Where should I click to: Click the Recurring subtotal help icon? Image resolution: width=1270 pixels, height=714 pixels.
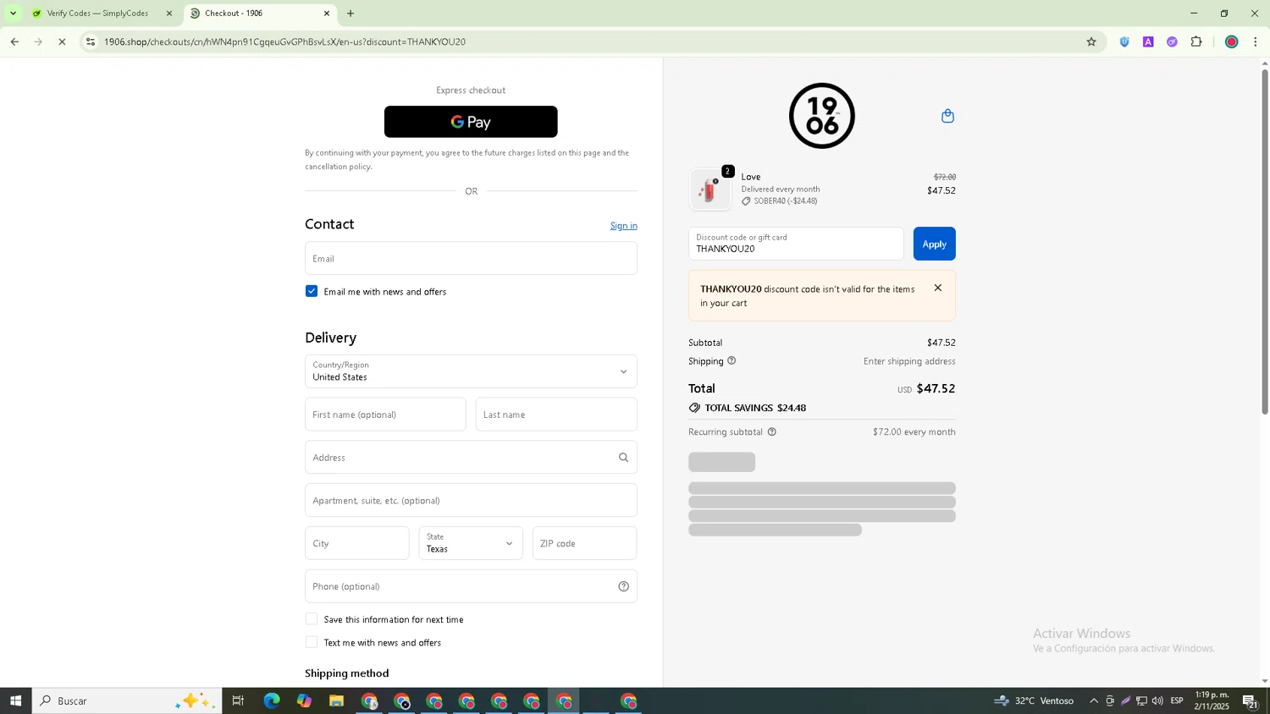[771, 431]
